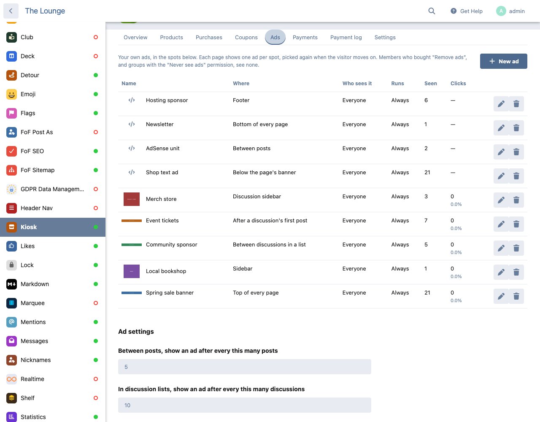Delete the Local bookshop ad

tap(516, 272)
